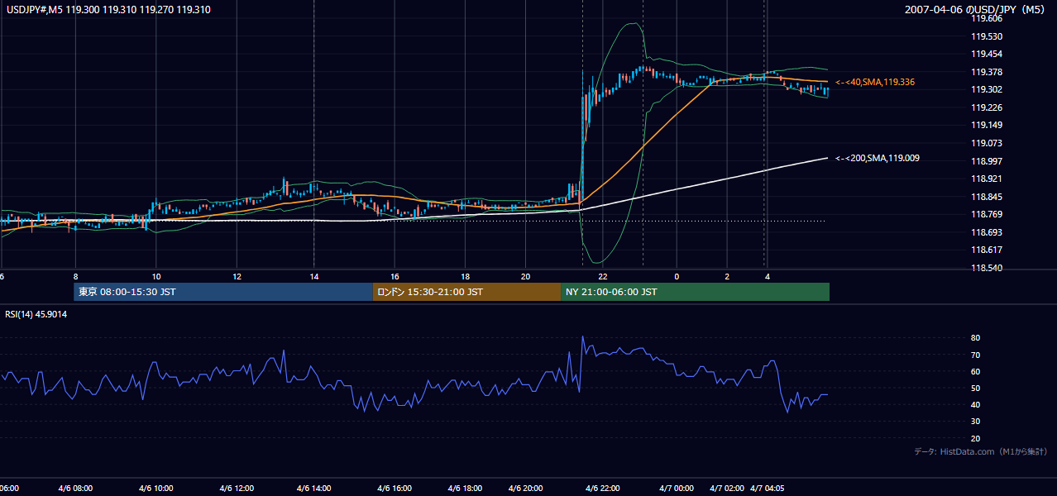Click price axis value 118.617
The image size is (1057, 496).
[986, 250]
